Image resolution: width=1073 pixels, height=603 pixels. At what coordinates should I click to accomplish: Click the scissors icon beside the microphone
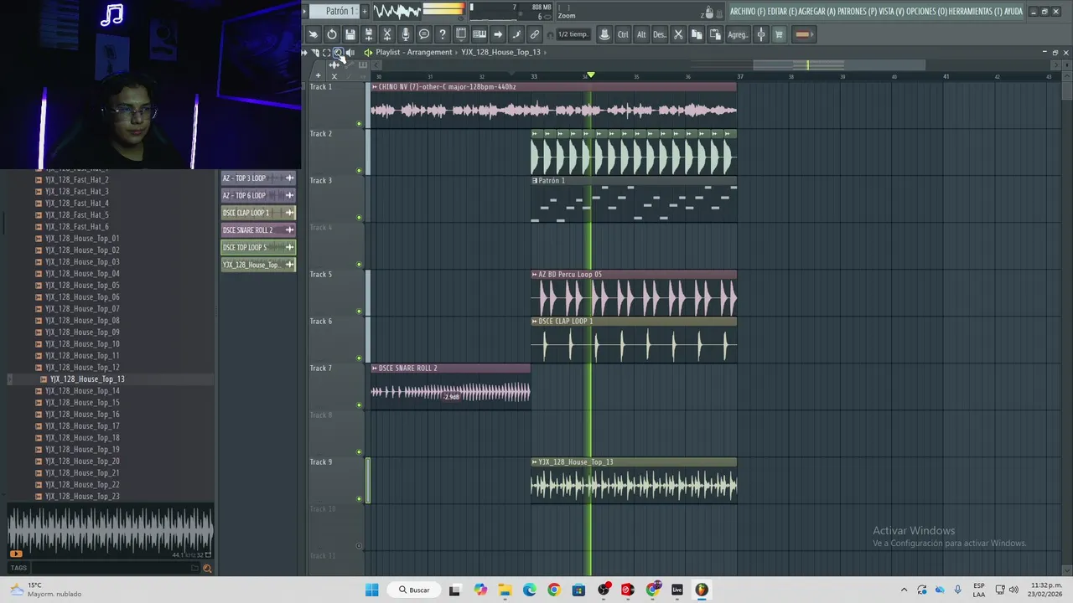click(x=387, y=34)
